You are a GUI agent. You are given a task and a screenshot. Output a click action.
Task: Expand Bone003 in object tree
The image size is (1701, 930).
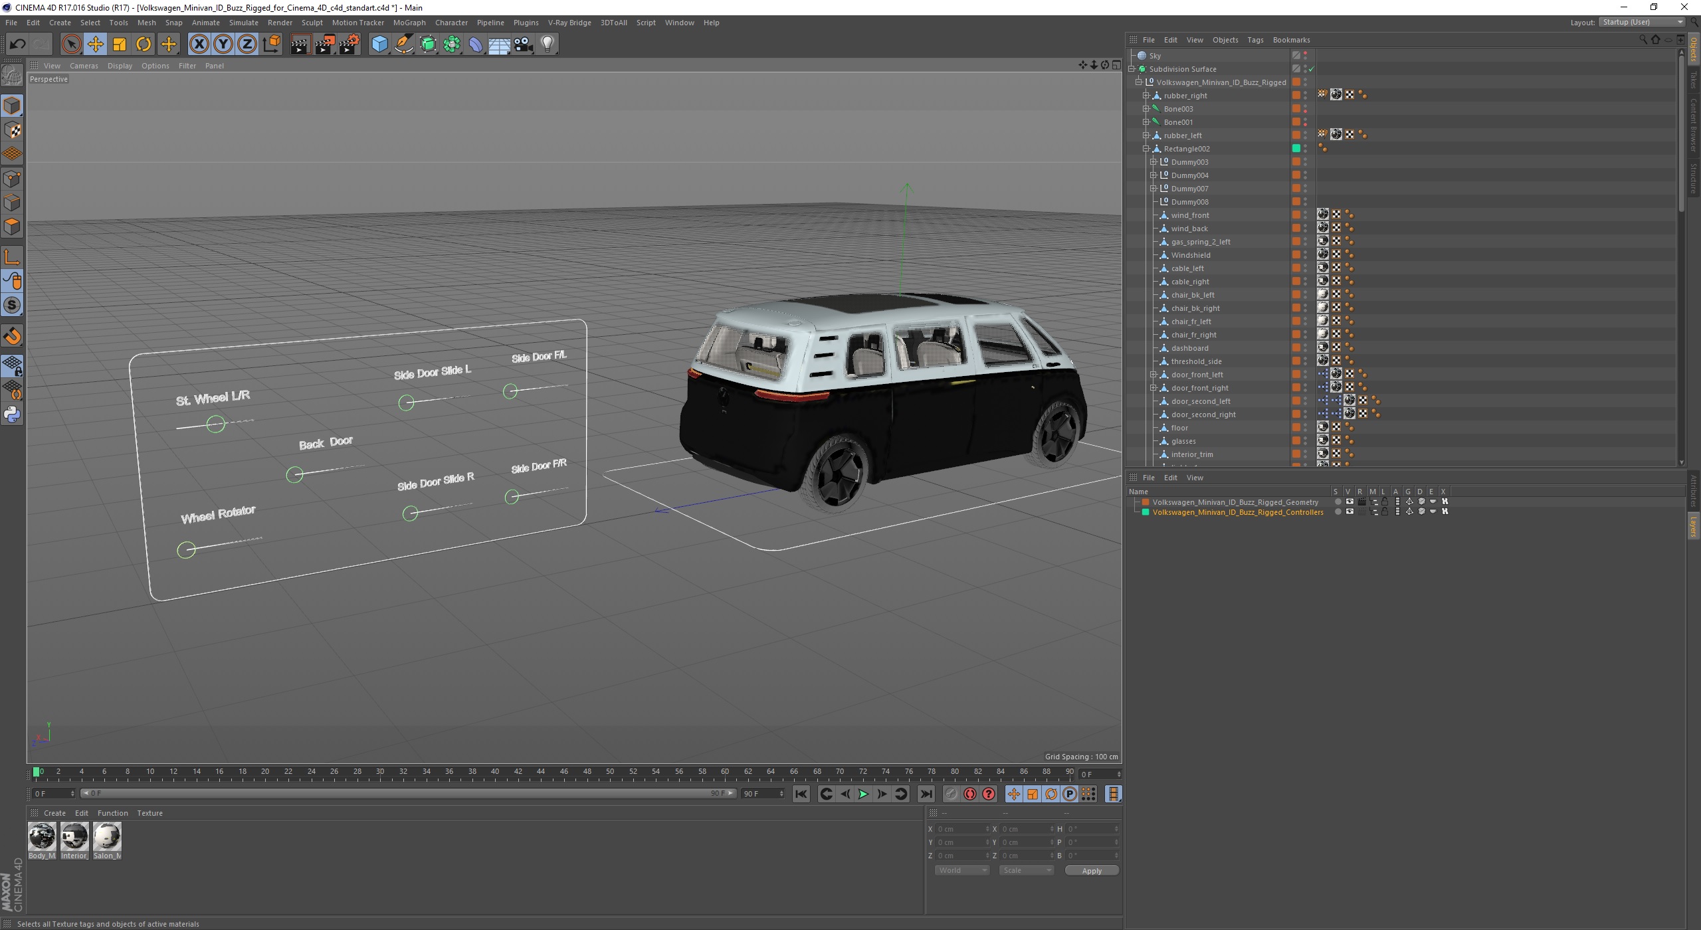click(1146, 109)
